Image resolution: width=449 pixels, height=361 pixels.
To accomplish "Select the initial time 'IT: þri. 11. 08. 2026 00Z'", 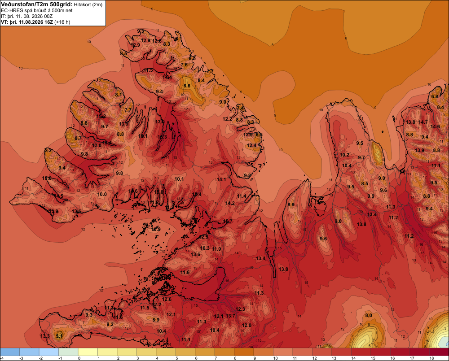I will [26, 16].
